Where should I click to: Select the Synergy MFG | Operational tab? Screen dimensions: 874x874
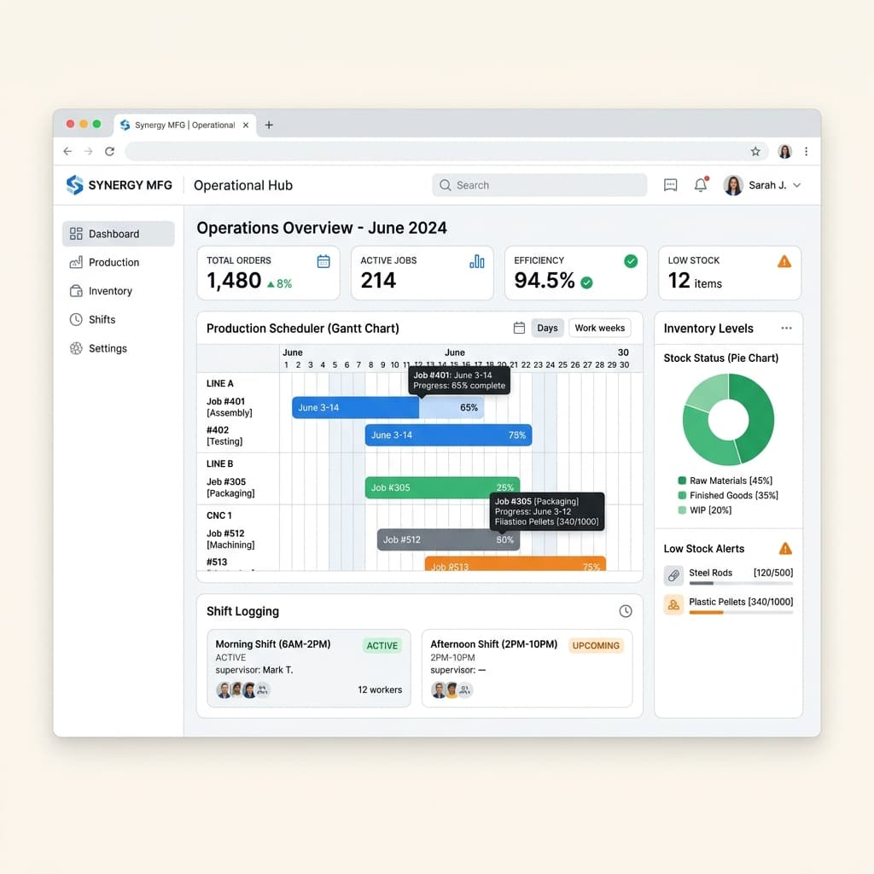point(185,125)
